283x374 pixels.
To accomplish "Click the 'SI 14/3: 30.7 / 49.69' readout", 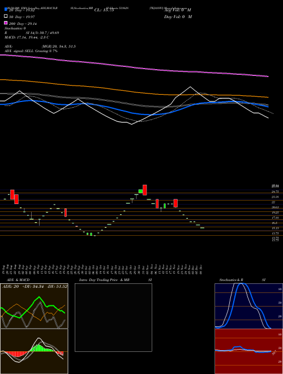I will click(42, 33).
